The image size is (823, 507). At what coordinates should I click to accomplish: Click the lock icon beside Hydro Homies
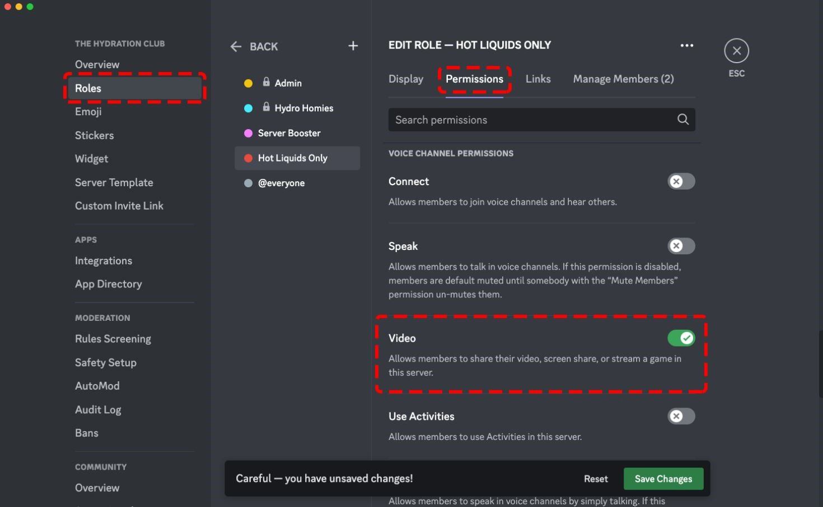coord(266,107)
